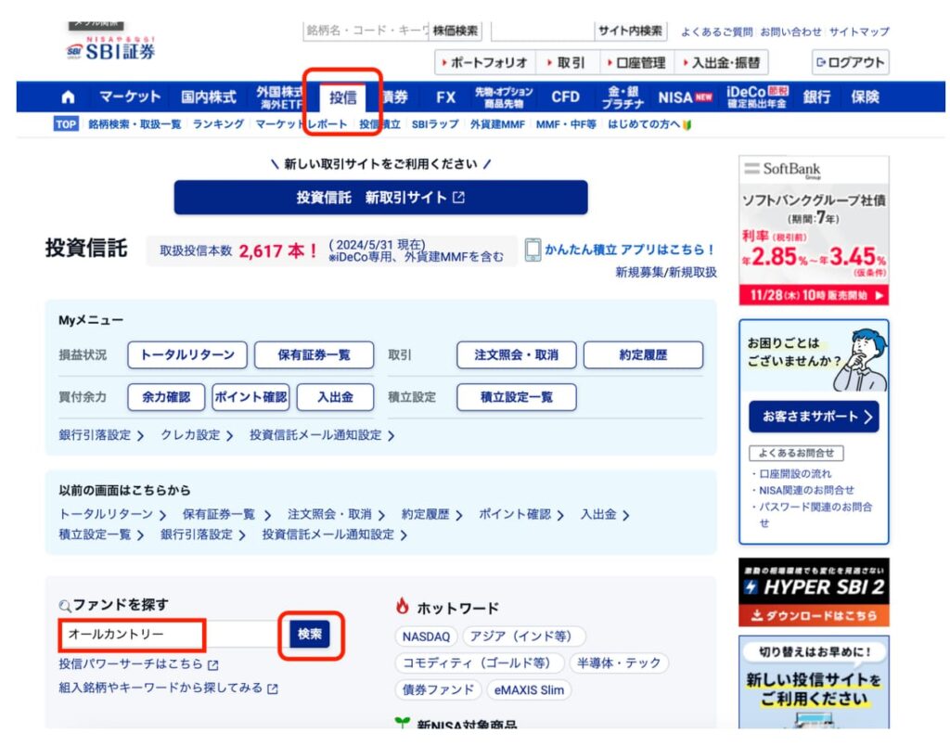This screenshot has height=746, width=950.
Task: Open ランキング sub menu
Action: pyautogui.click(x=218, y=124)
